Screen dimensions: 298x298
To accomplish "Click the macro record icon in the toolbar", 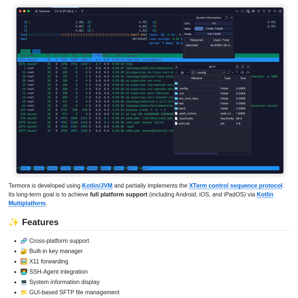I will (253, 11).
